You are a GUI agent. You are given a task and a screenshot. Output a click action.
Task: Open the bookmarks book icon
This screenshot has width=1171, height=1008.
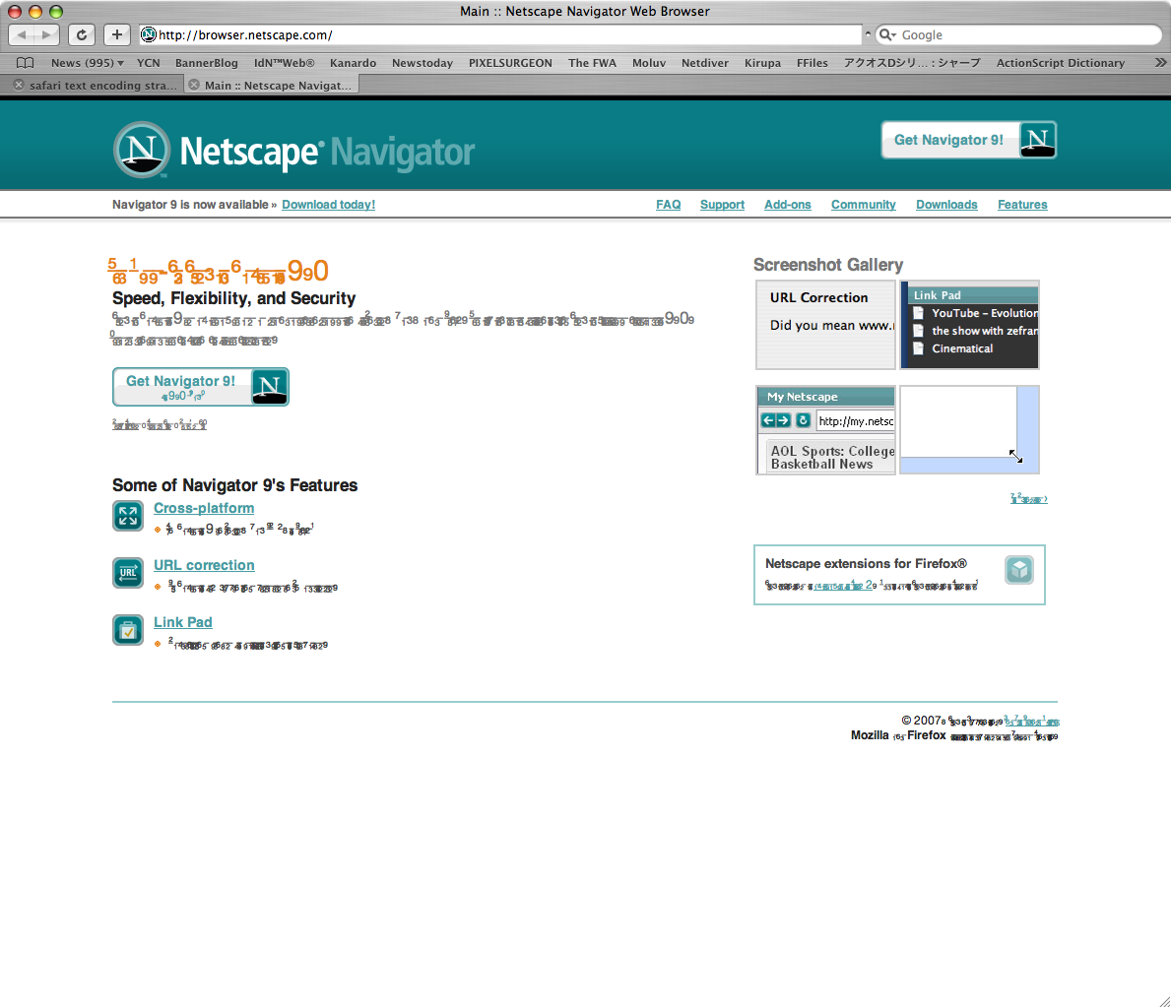[x=25, y=63]
